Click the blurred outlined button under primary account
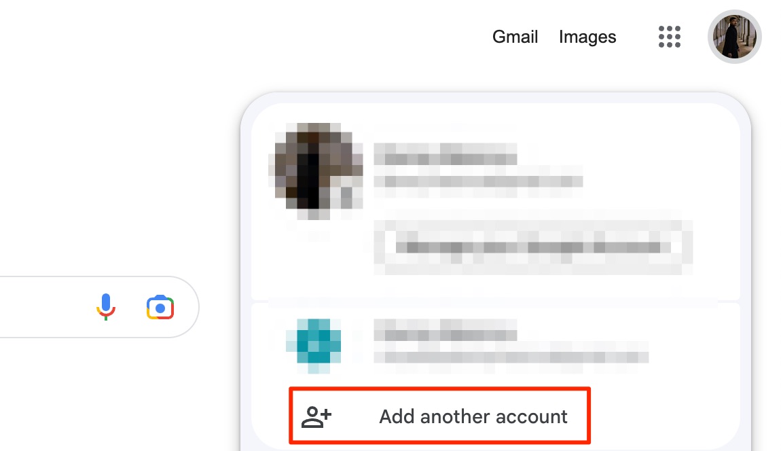The width and height of the screenshot is (781, 451). (x=533, y=247)
